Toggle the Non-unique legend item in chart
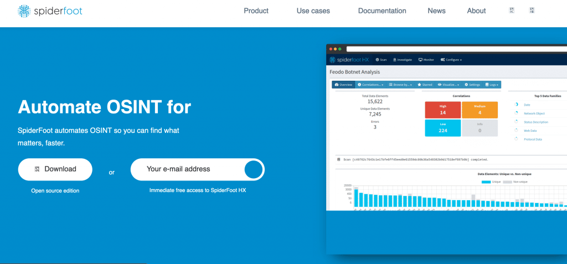567x264 pixels. pos(516,182)
